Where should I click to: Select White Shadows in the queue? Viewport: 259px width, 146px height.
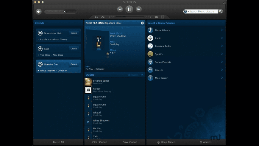115,122
